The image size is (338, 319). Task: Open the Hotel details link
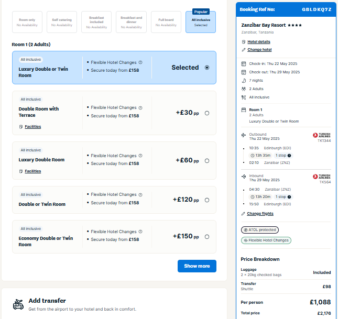[x=259, y=41]
